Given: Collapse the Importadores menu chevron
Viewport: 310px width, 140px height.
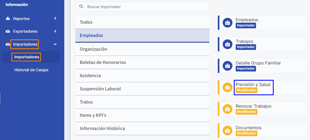Looking at the screenshot, I should tap(55, 44).
